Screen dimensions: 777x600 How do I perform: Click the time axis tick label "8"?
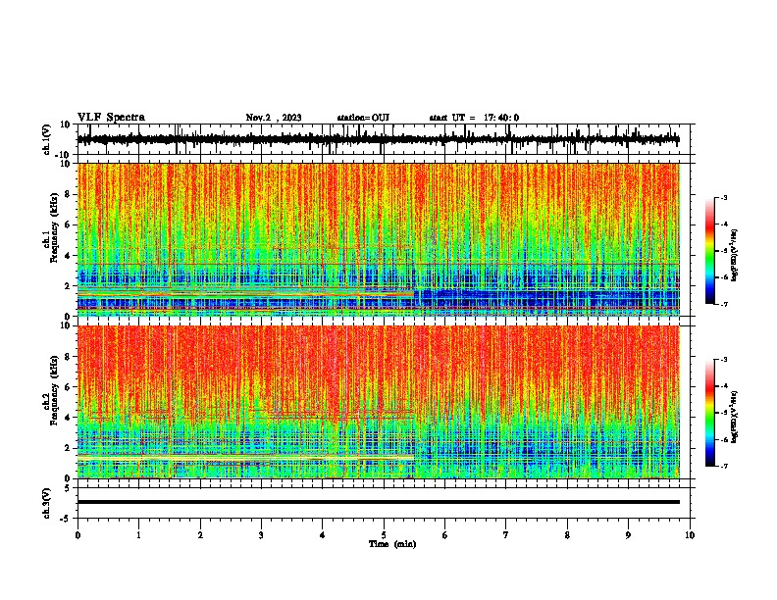point(567,535)
